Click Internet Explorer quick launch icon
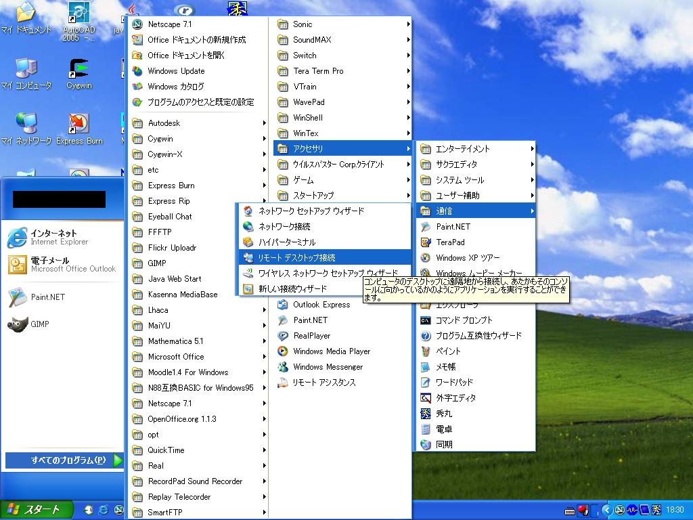 (x=104, y=510)
